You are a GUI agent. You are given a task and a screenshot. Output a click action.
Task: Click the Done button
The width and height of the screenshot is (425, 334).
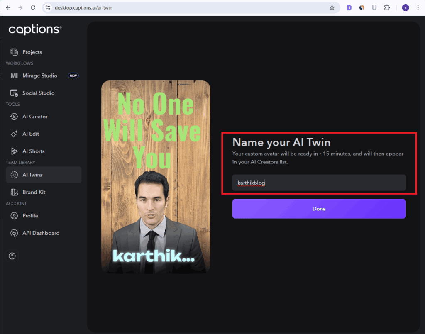coord(319,209)
